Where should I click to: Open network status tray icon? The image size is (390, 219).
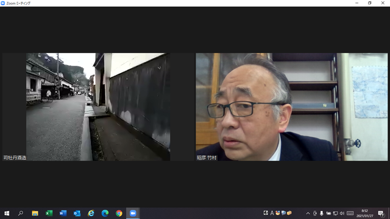(x=336, y=214)
